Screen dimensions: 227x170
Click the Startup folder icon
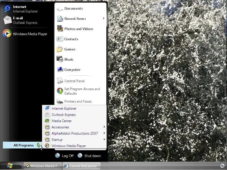click(47, 139)
